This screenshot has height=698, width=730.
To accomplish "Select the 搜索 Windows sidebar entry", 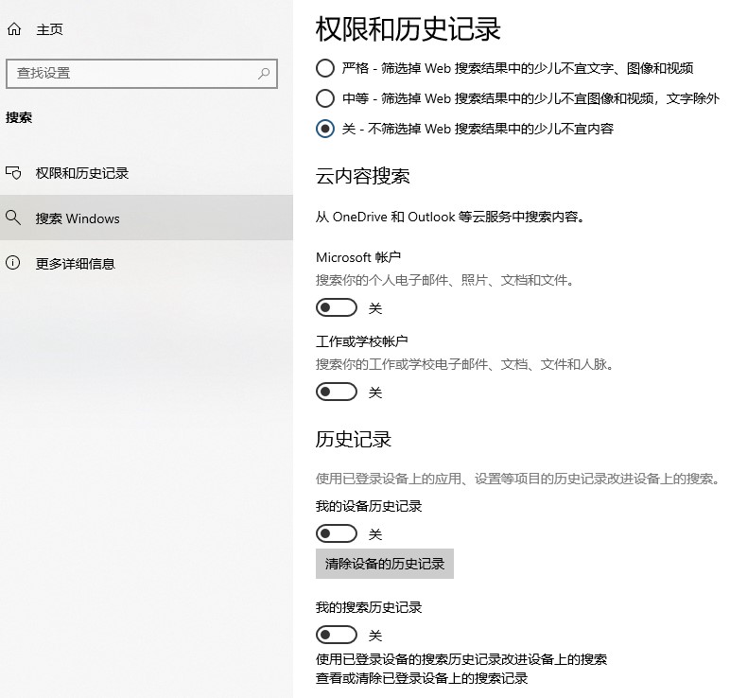I will [x=78, y=218].
